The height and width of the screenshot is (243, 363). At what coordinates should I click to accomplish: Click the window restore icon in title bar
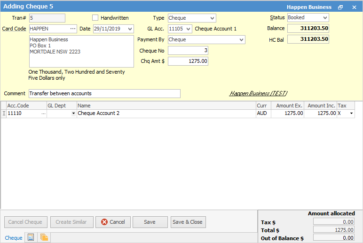(340, 8)
